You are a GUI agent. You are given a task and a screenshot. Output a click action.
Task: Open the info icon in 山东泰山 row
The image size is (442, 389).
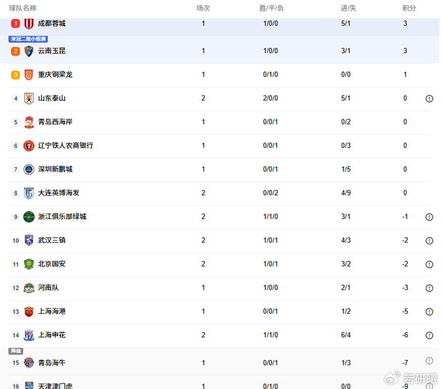click(429, 99)
